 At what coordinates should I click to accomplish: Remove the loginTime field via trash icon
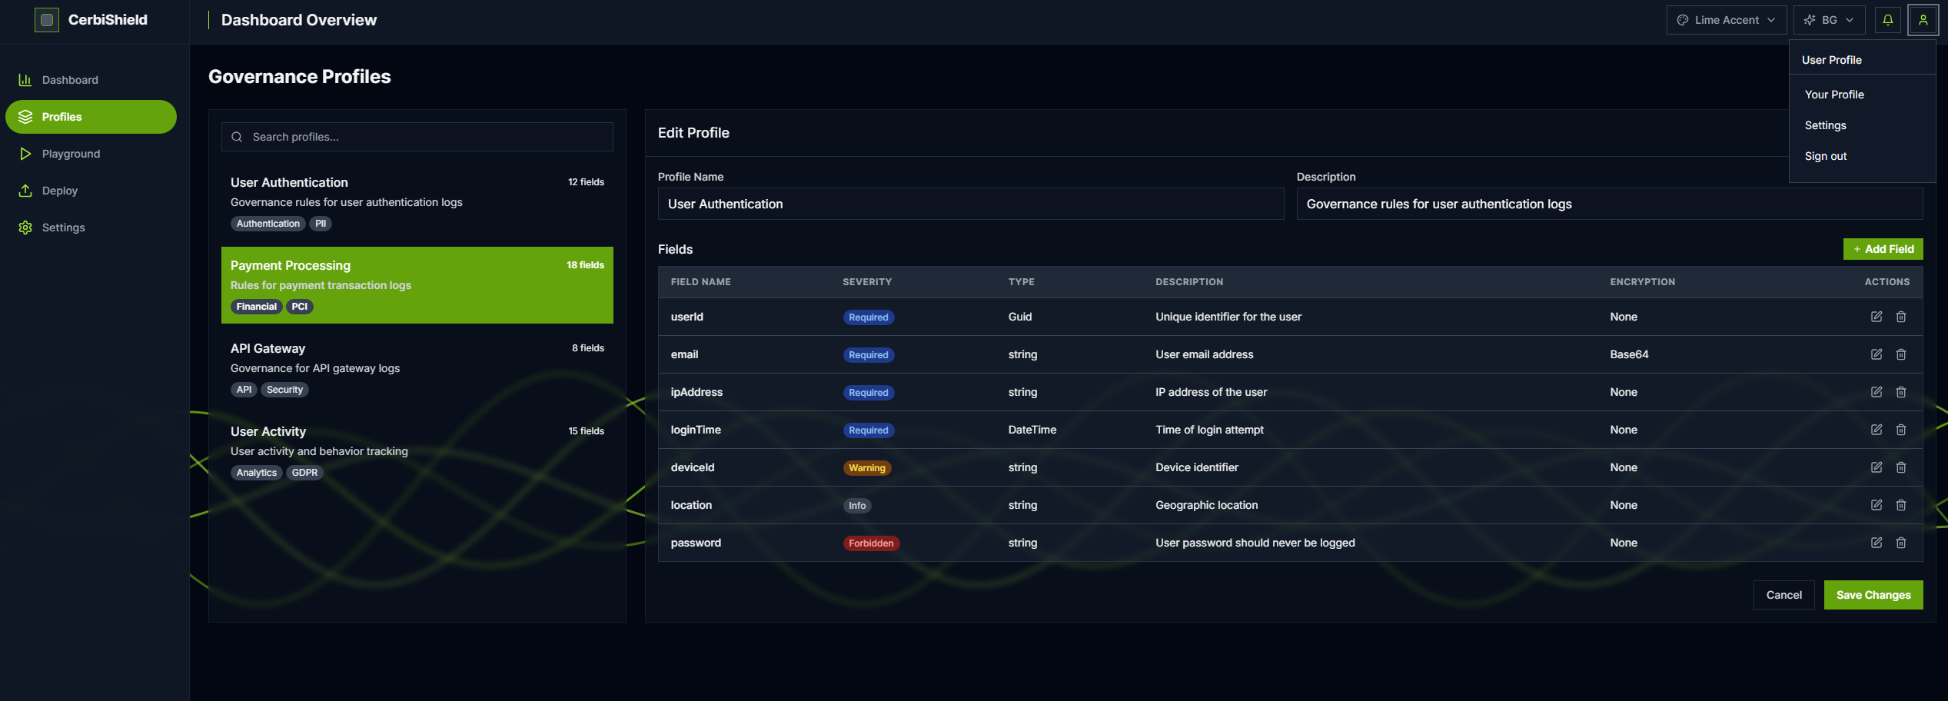pyautogui.click(x=1901, y=430)
